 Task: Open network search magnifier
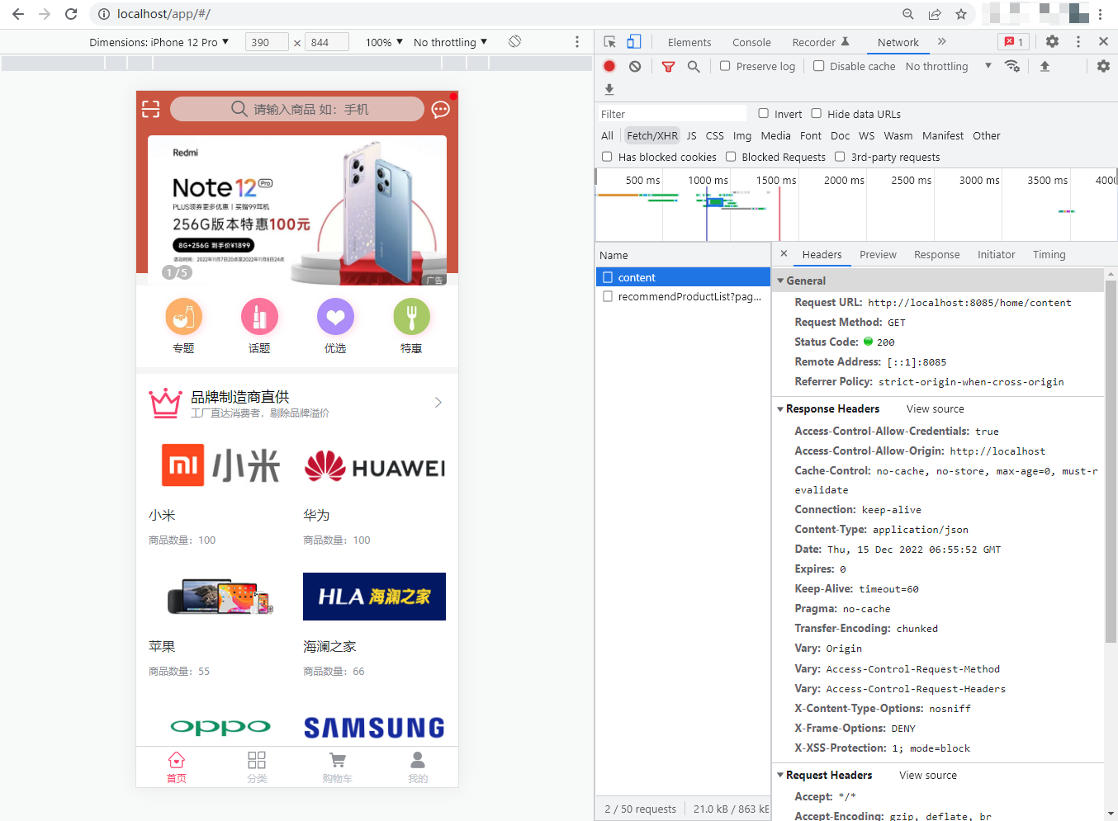coord(694,66)
